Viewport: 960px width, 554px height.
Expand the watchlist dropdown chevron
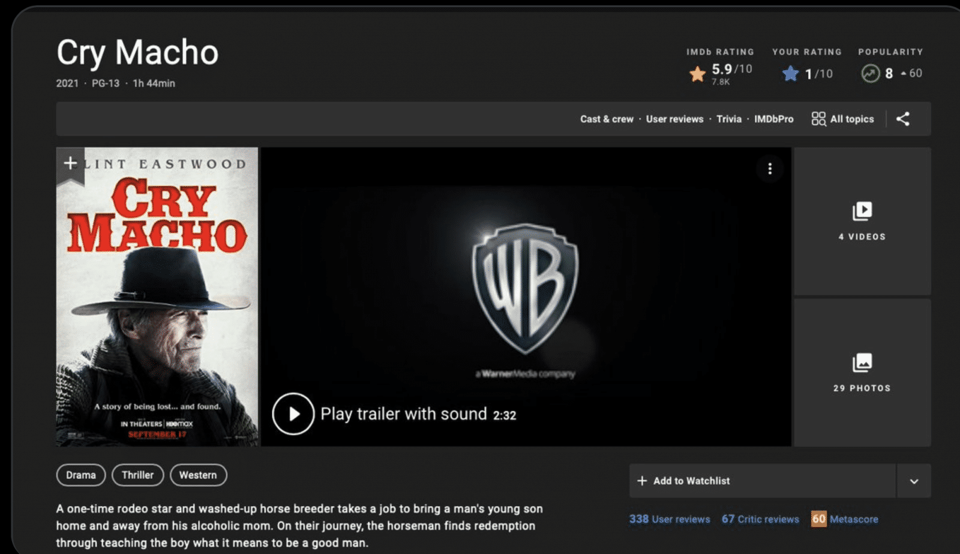(x=914, y=481)
